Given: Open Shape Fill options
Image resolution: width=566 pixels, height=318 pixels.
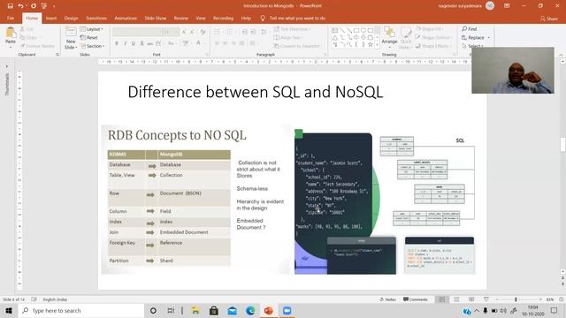Looking at the screenshot, I should pyautogui.click(x=431, y=29).
